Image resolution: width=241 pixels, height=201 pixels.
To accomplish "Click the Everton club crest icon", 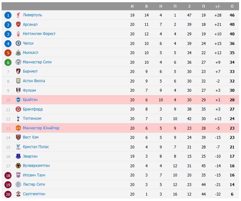I will tap(18, 156).
